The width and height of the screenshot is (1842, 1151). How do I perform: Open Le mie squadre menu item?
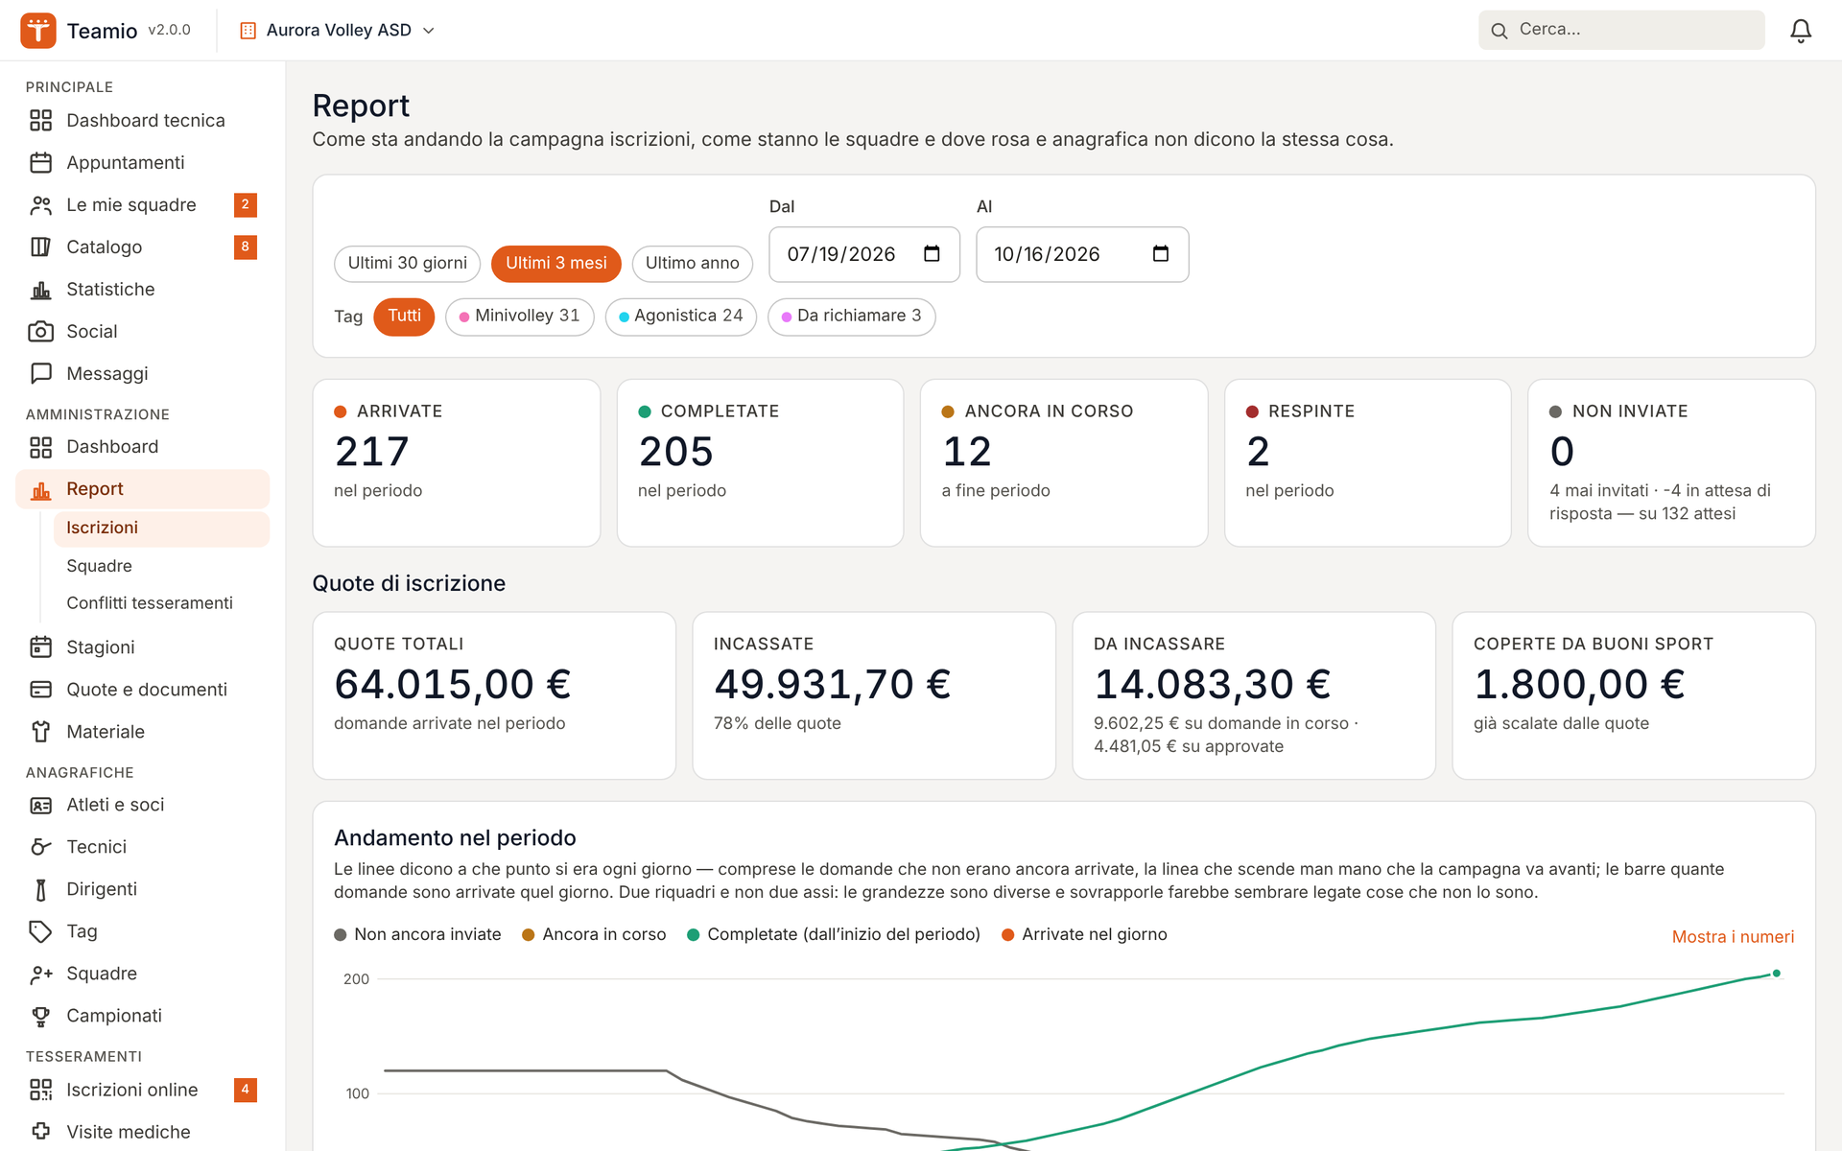pyautogui.click(x=143, y=204)
